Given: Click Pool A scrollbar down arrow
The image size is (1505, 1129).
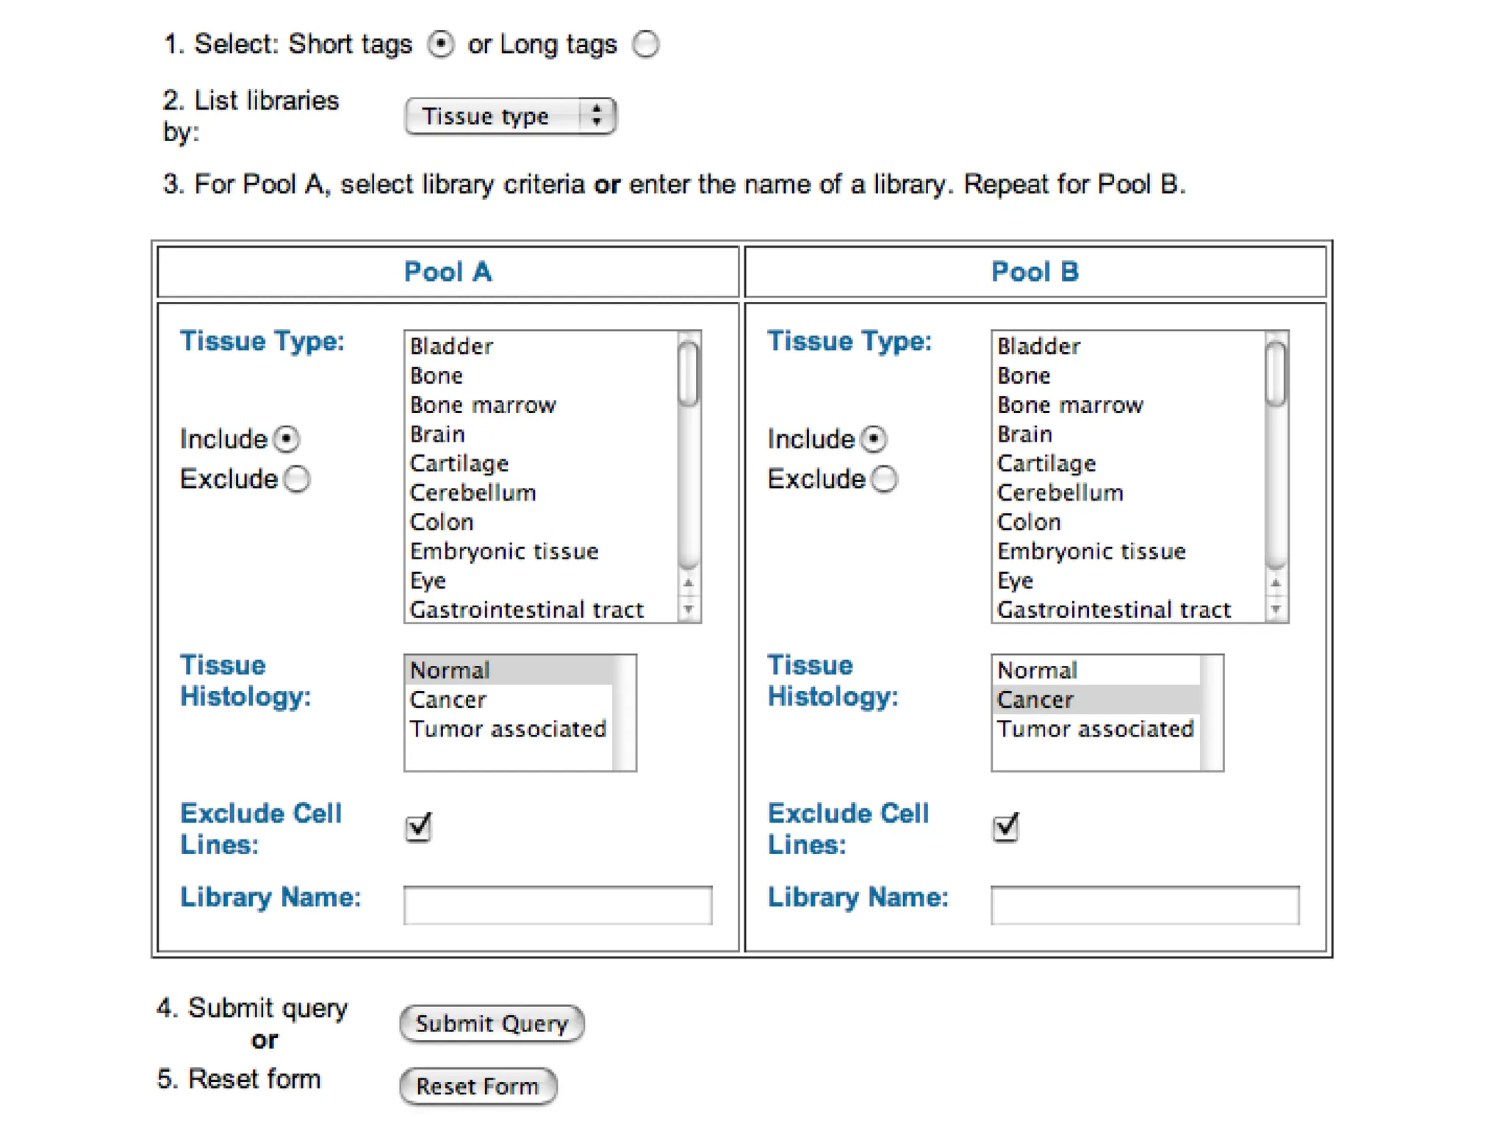Looking at the screenshot, I should [689, 609].
